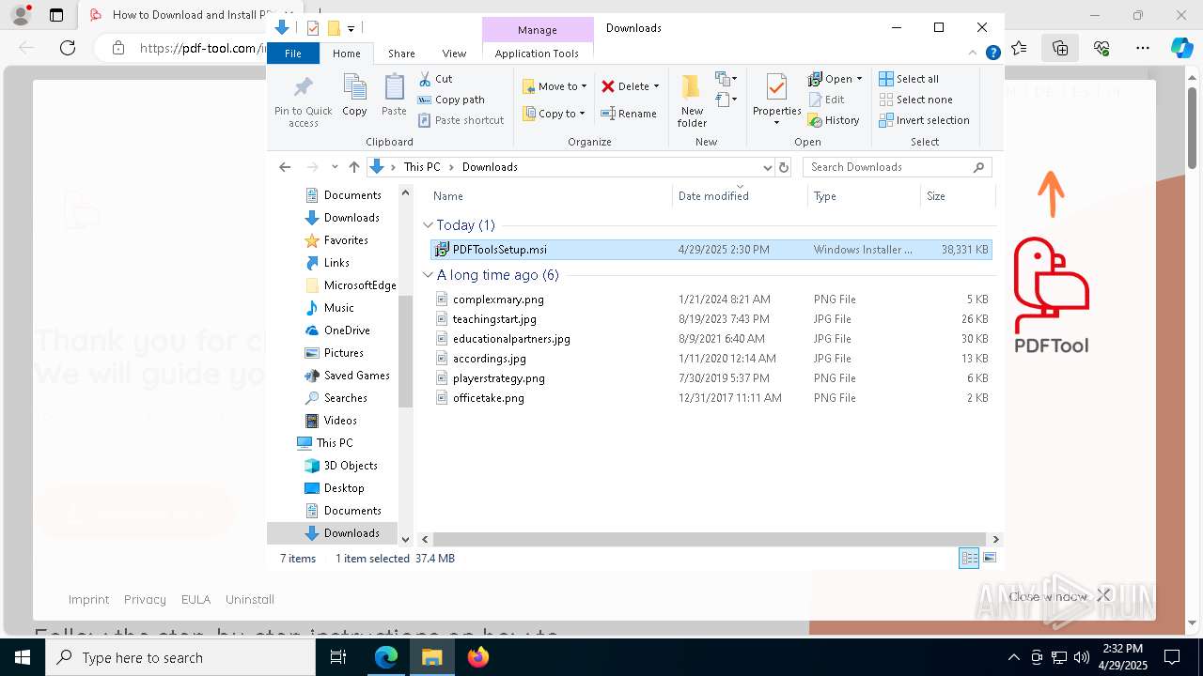The width and height of the screenshot is (1203, 676).
Task: Open recent locations dropdown arrow
Action: (335, 167)
